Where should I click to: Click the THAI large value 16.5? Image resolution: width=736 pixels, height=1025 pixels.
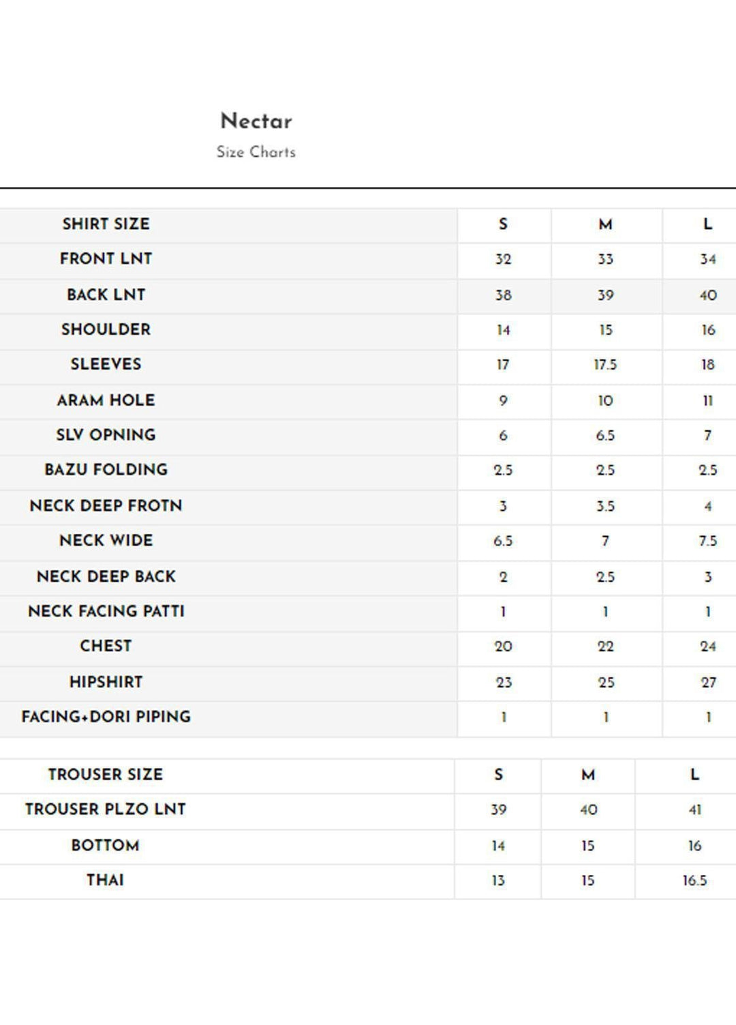(694, 880)
